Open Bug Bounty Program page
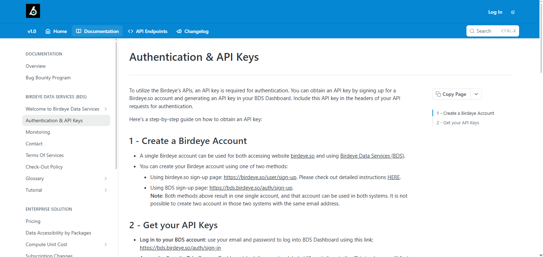The width and height of the screenshot is (543, 257). pyautogui.click(x=48, y=78)
